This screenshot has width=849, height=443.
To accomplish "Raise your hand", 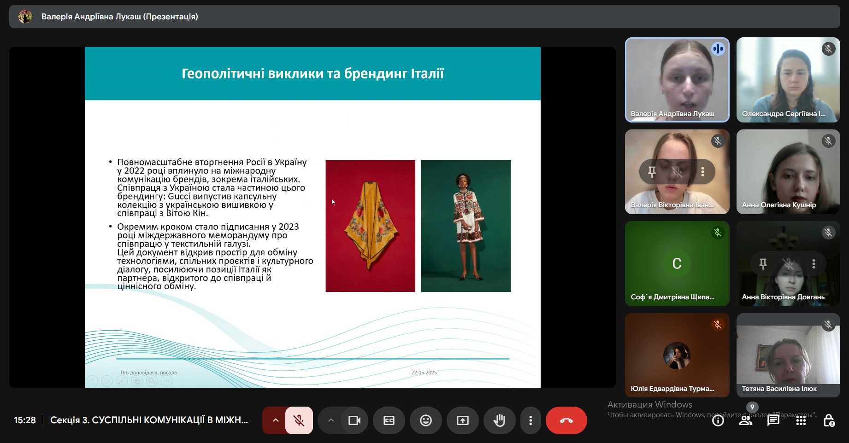I will point(499,420).
